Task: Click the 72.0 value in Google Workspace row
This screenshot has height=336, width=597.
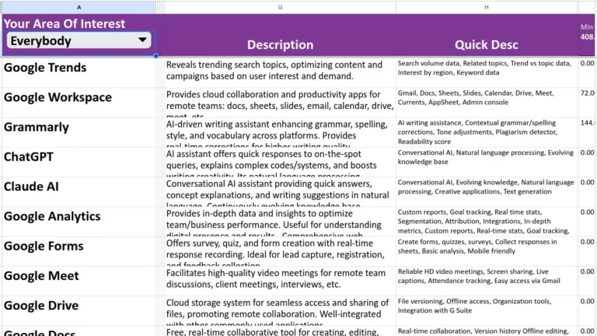Action: click(x=588, y=93)
